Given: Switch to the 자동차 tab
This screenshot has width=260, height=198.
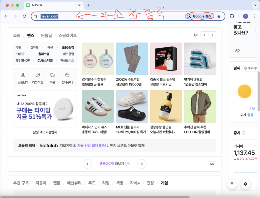Looking at the screenshot, I should pos(41,183).
